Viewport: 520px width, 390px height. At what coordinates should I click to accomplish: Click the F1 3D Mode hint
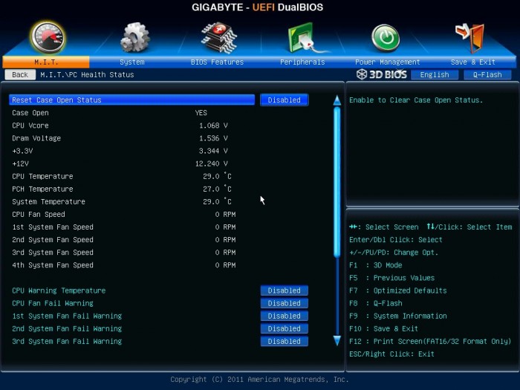pyautogui.click(x=375, y=265)
